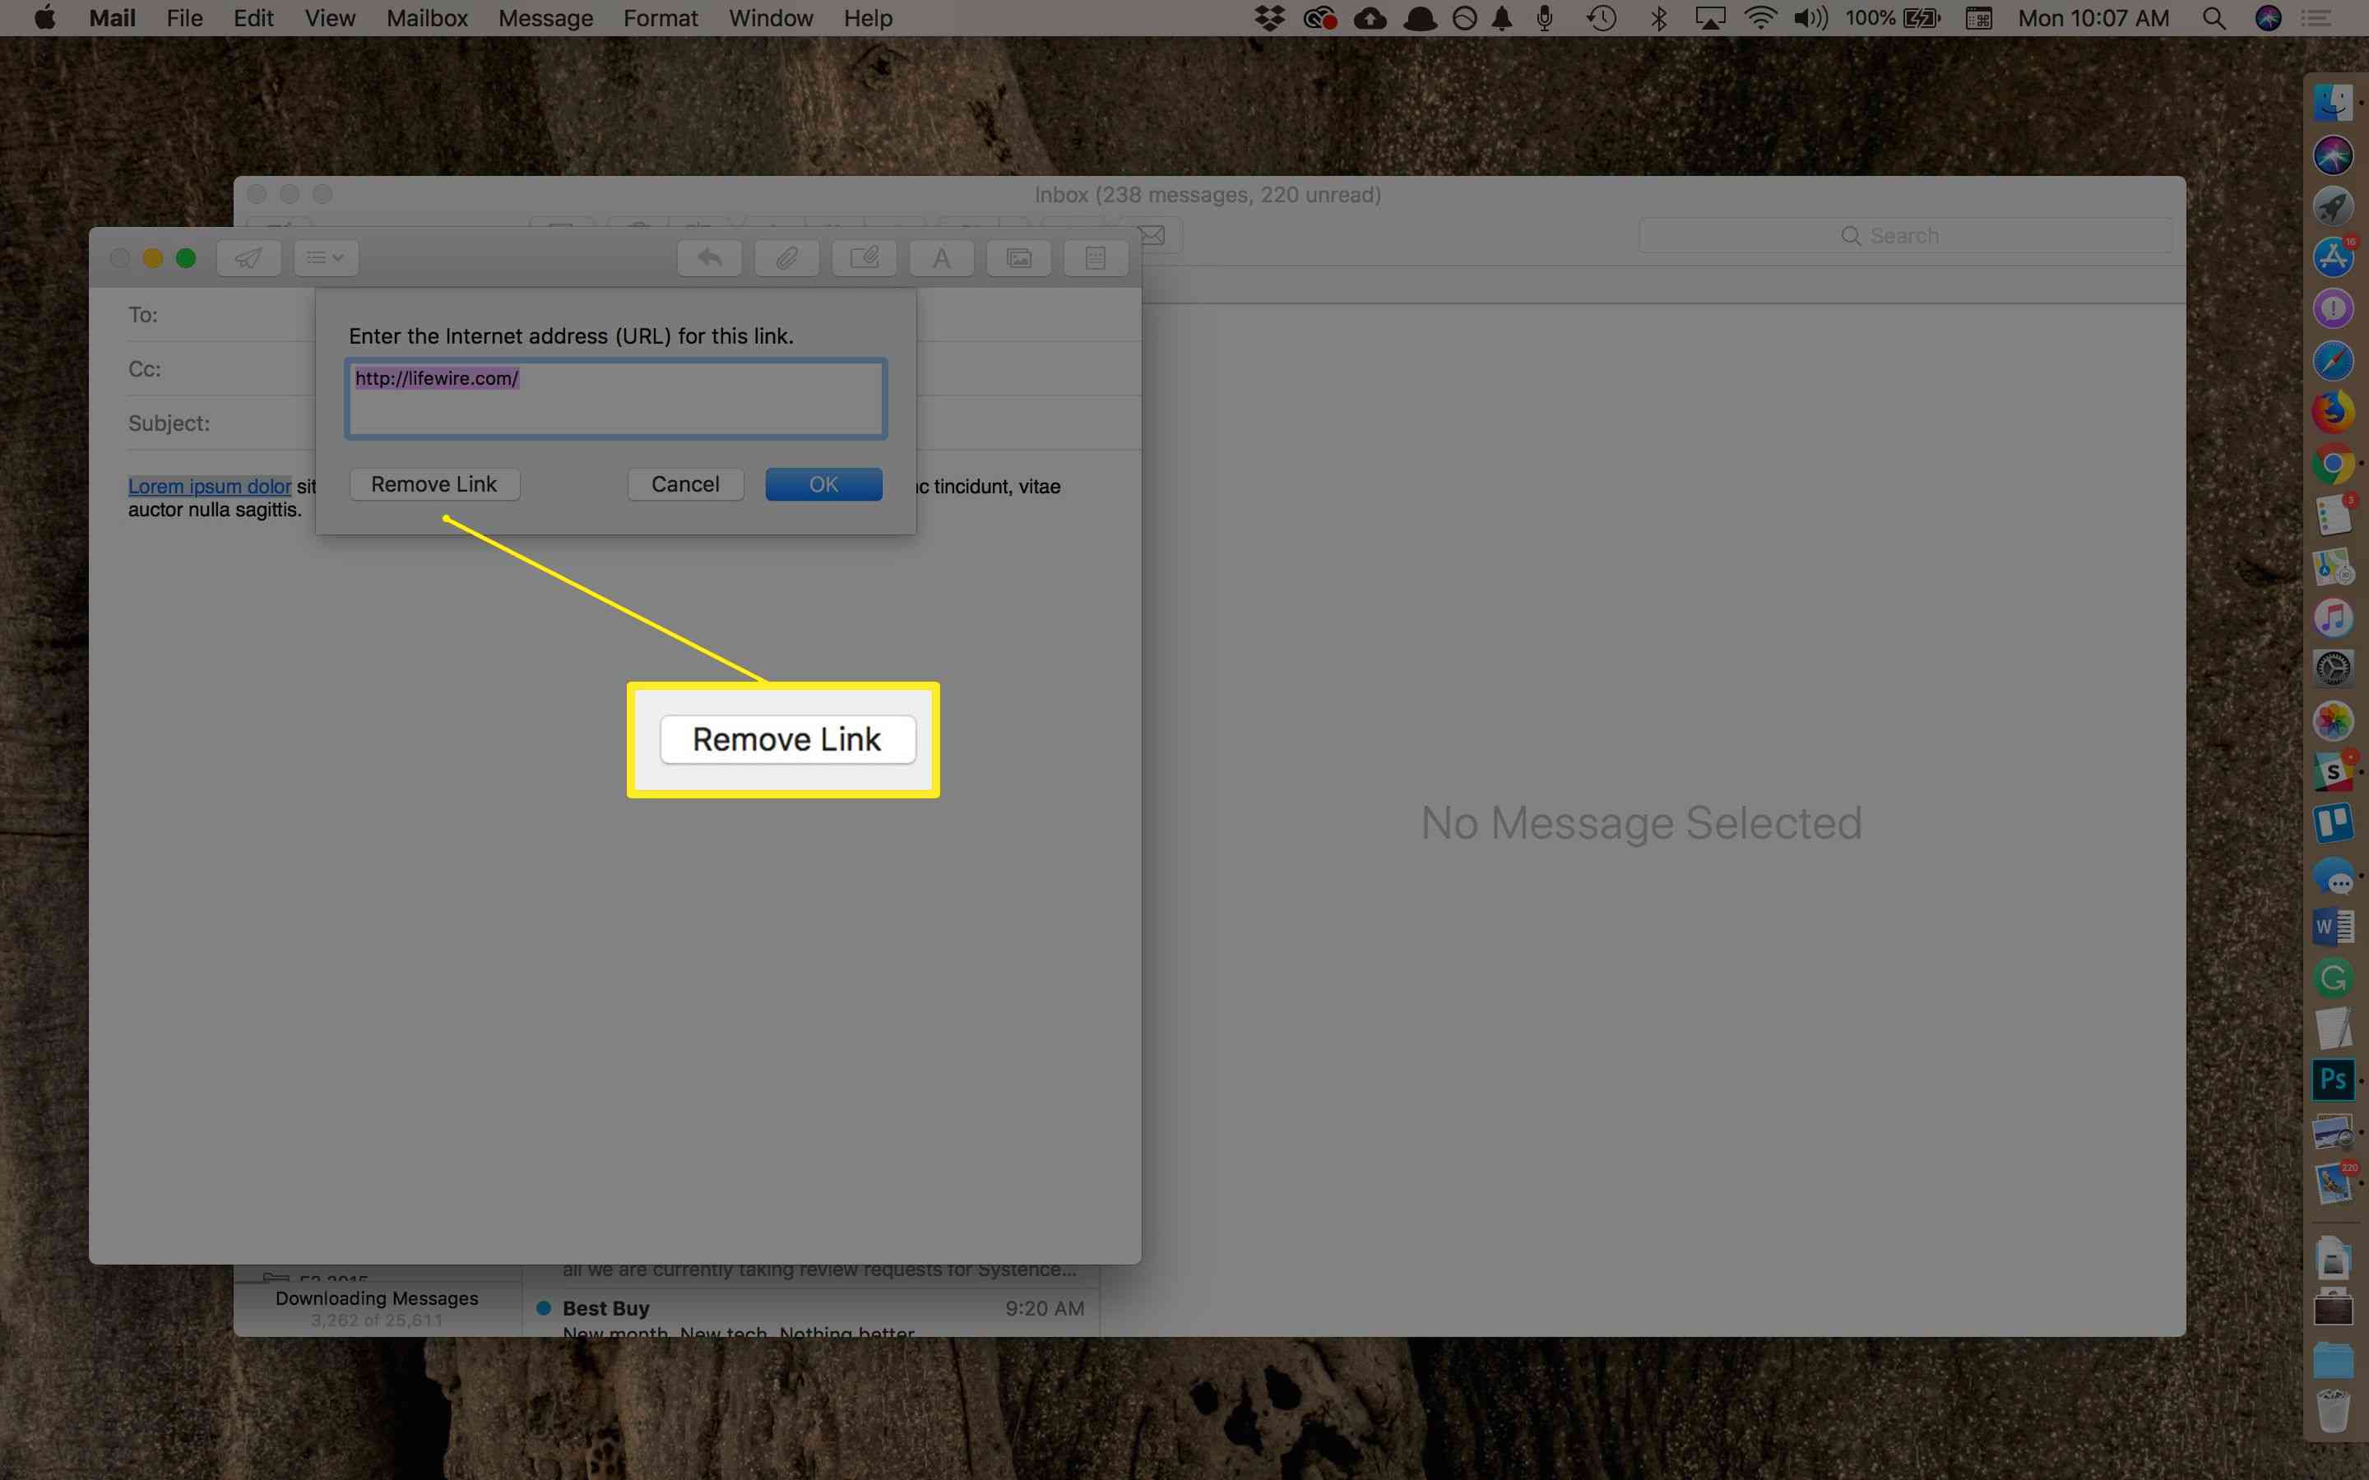Click the Markup pencil-on-square toolbar icon

pos(864,257)
